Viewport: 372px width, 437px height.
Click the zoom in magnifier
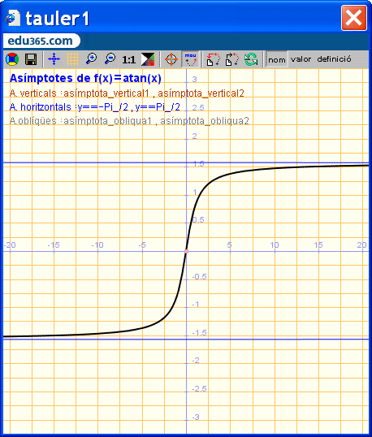coord(91,59)
